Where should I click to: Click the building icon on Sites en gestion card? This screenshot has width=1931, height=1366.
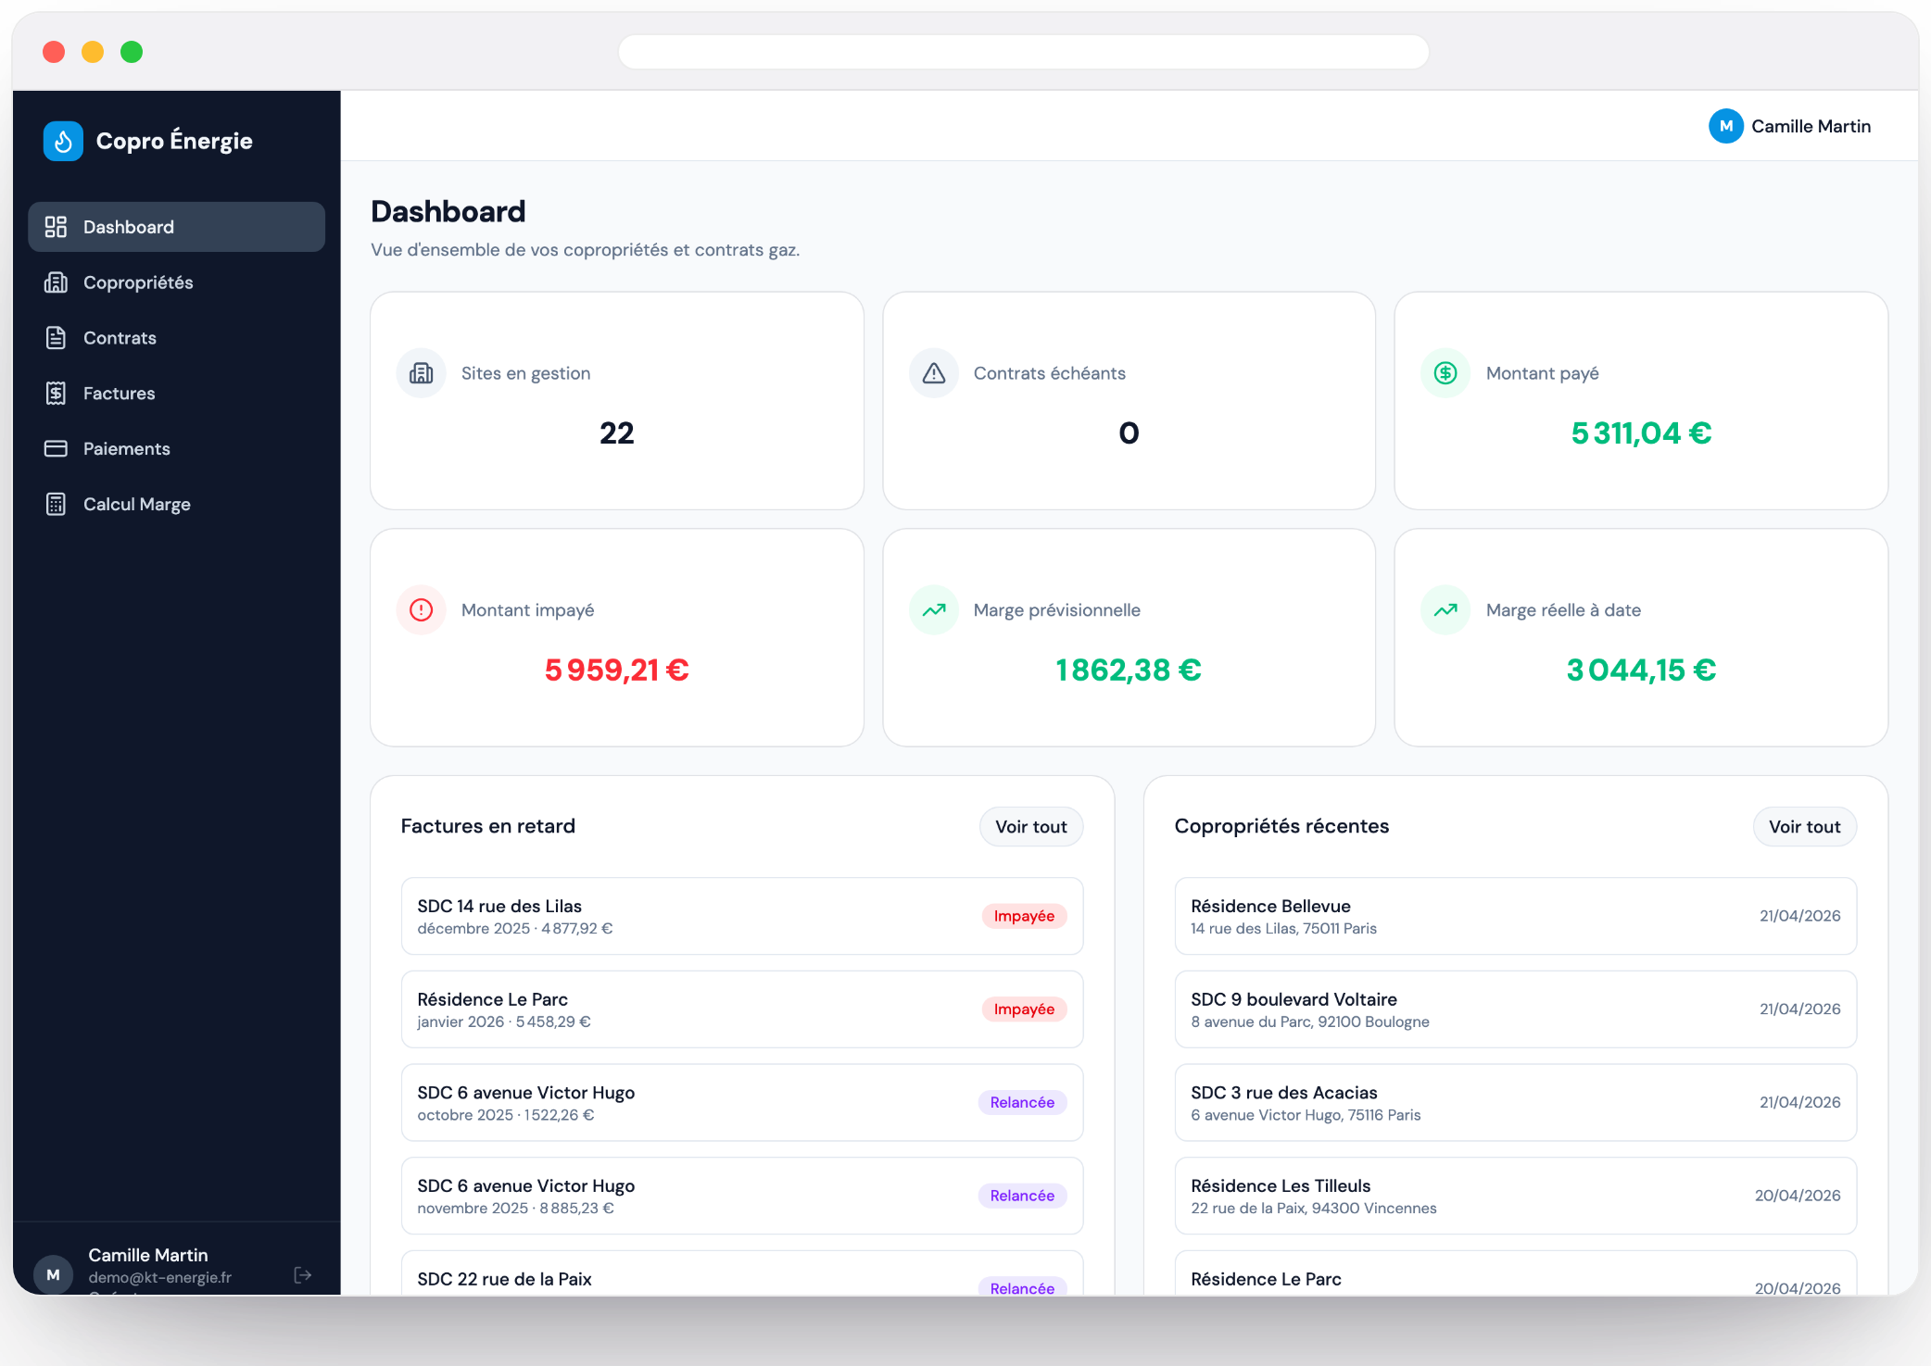click(x=422, y=373)
